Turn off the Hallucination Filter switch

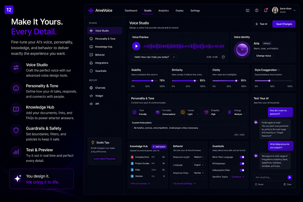pyautogui.click(x=242, y=170)
